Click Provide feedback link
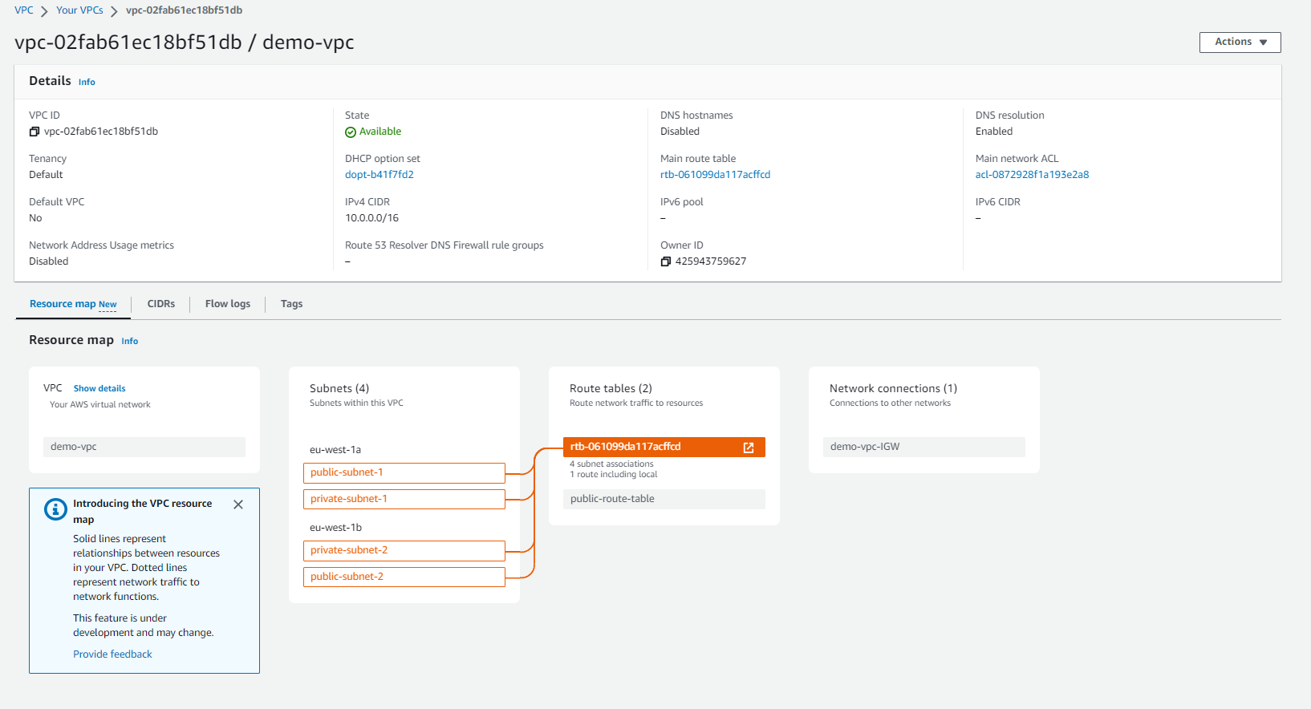Screen dimensions: 1311x709 (112, 654)
